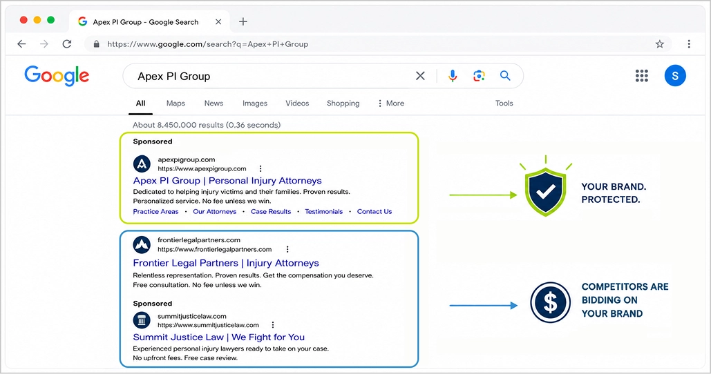Screen dimensions: 711x374
Task: Bookmark this page with the star icon
Action: point(659,44)
